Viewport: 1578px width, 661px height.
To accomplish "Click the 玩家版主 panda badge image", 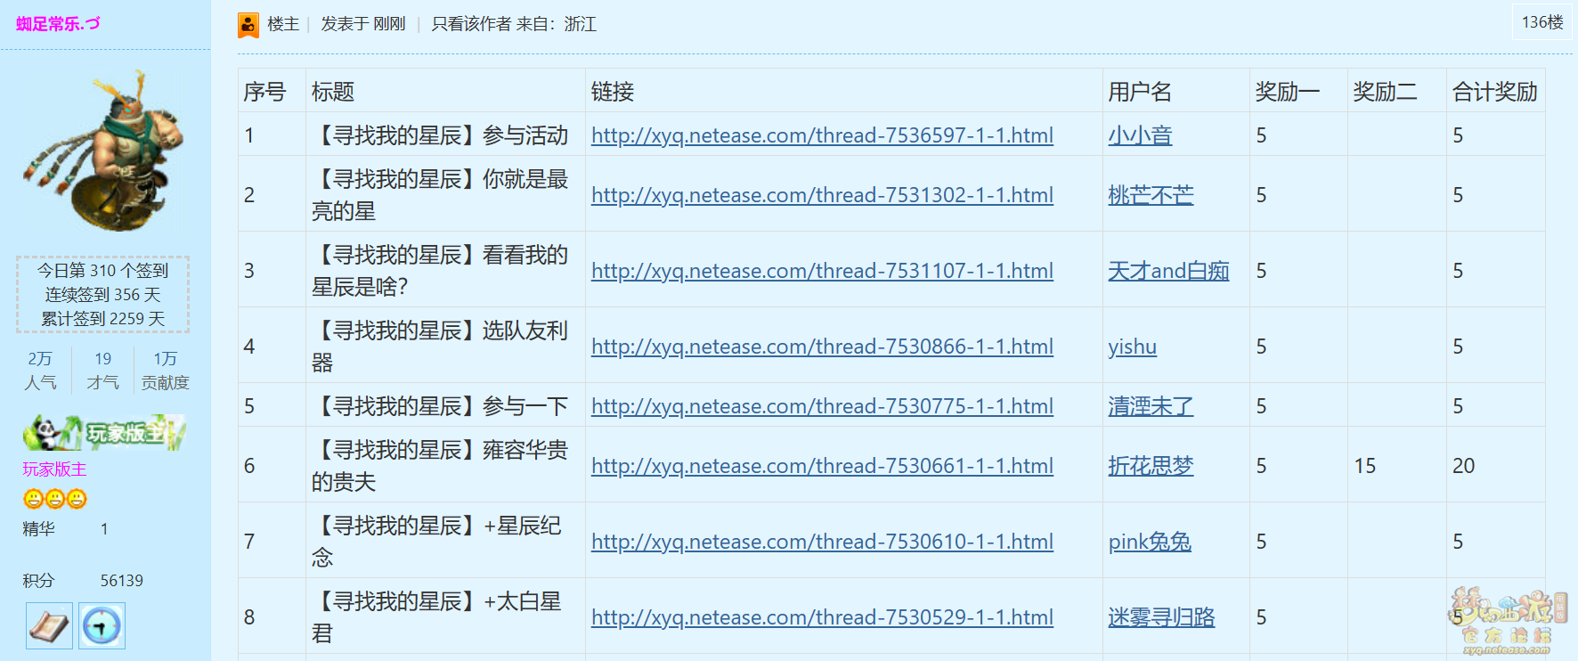I will [x=104, y=433].
